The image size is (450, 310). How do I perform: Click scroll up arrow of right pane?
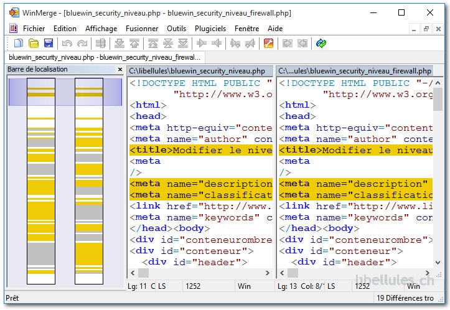pyautogui.click(x=438, y=83)
